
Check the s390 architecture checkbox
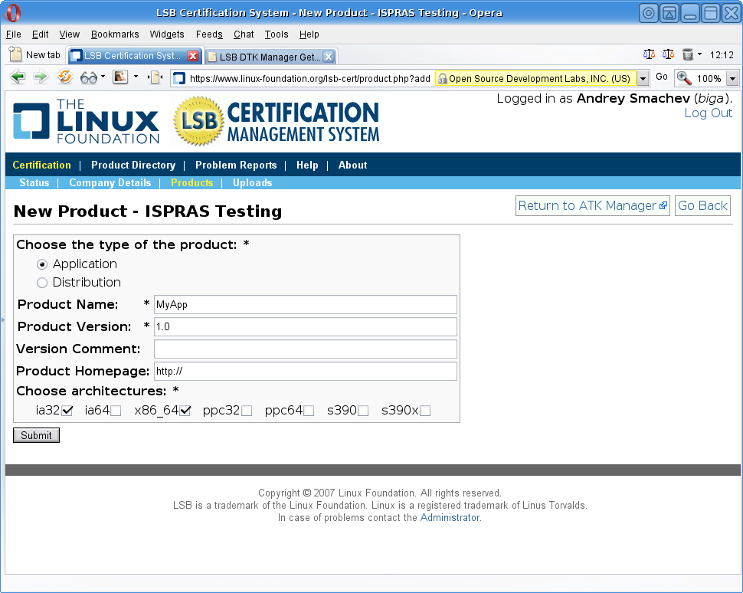coord(363,411)
